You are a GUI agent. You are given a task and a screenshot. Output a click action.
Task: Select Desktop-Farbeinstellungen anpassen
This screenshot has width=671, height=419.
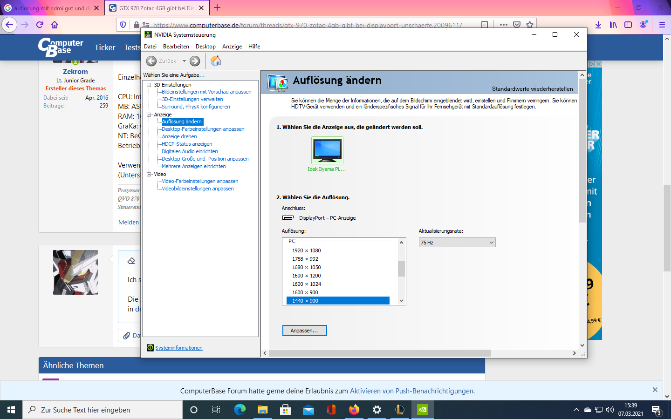(x=203, y=129)
